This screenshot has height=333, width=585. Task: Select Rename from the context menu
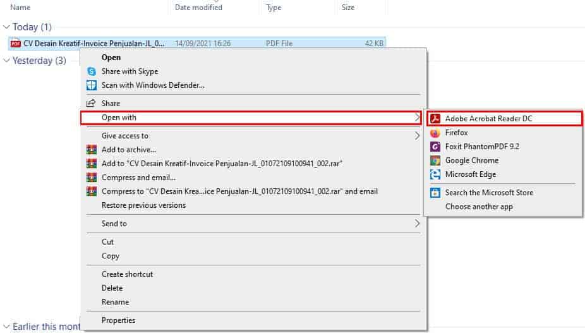115,302
